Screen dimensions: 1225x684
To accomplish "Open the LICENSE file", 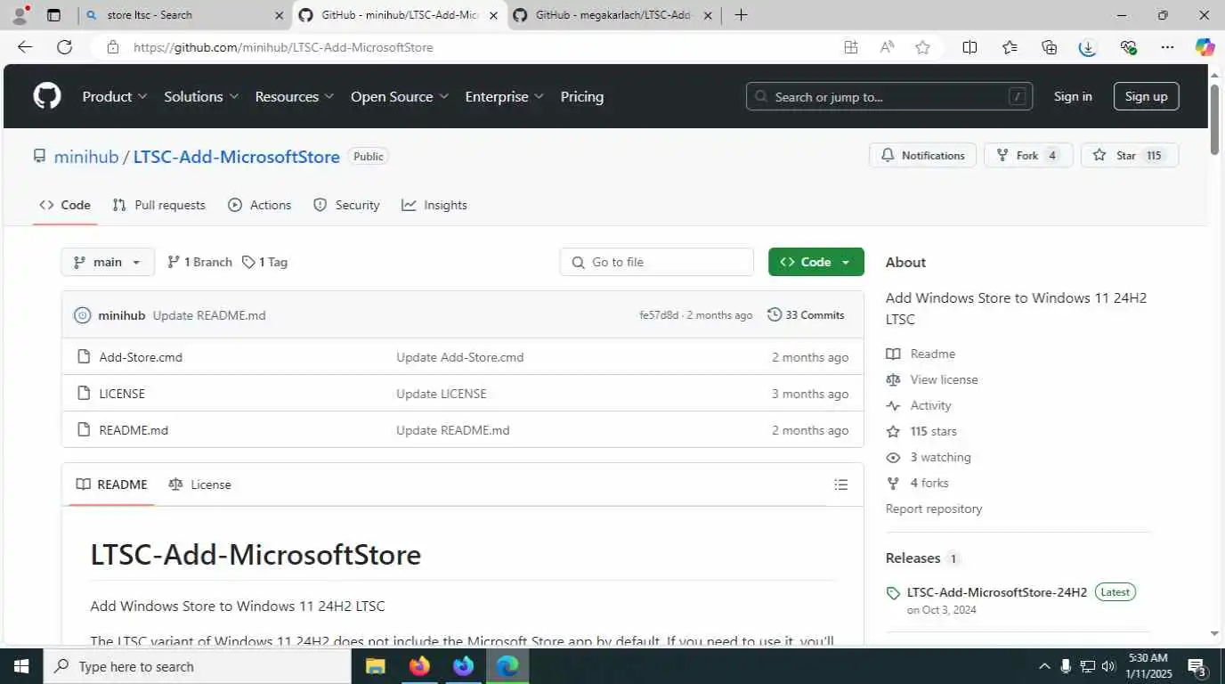I will click(x=122, y=394).
